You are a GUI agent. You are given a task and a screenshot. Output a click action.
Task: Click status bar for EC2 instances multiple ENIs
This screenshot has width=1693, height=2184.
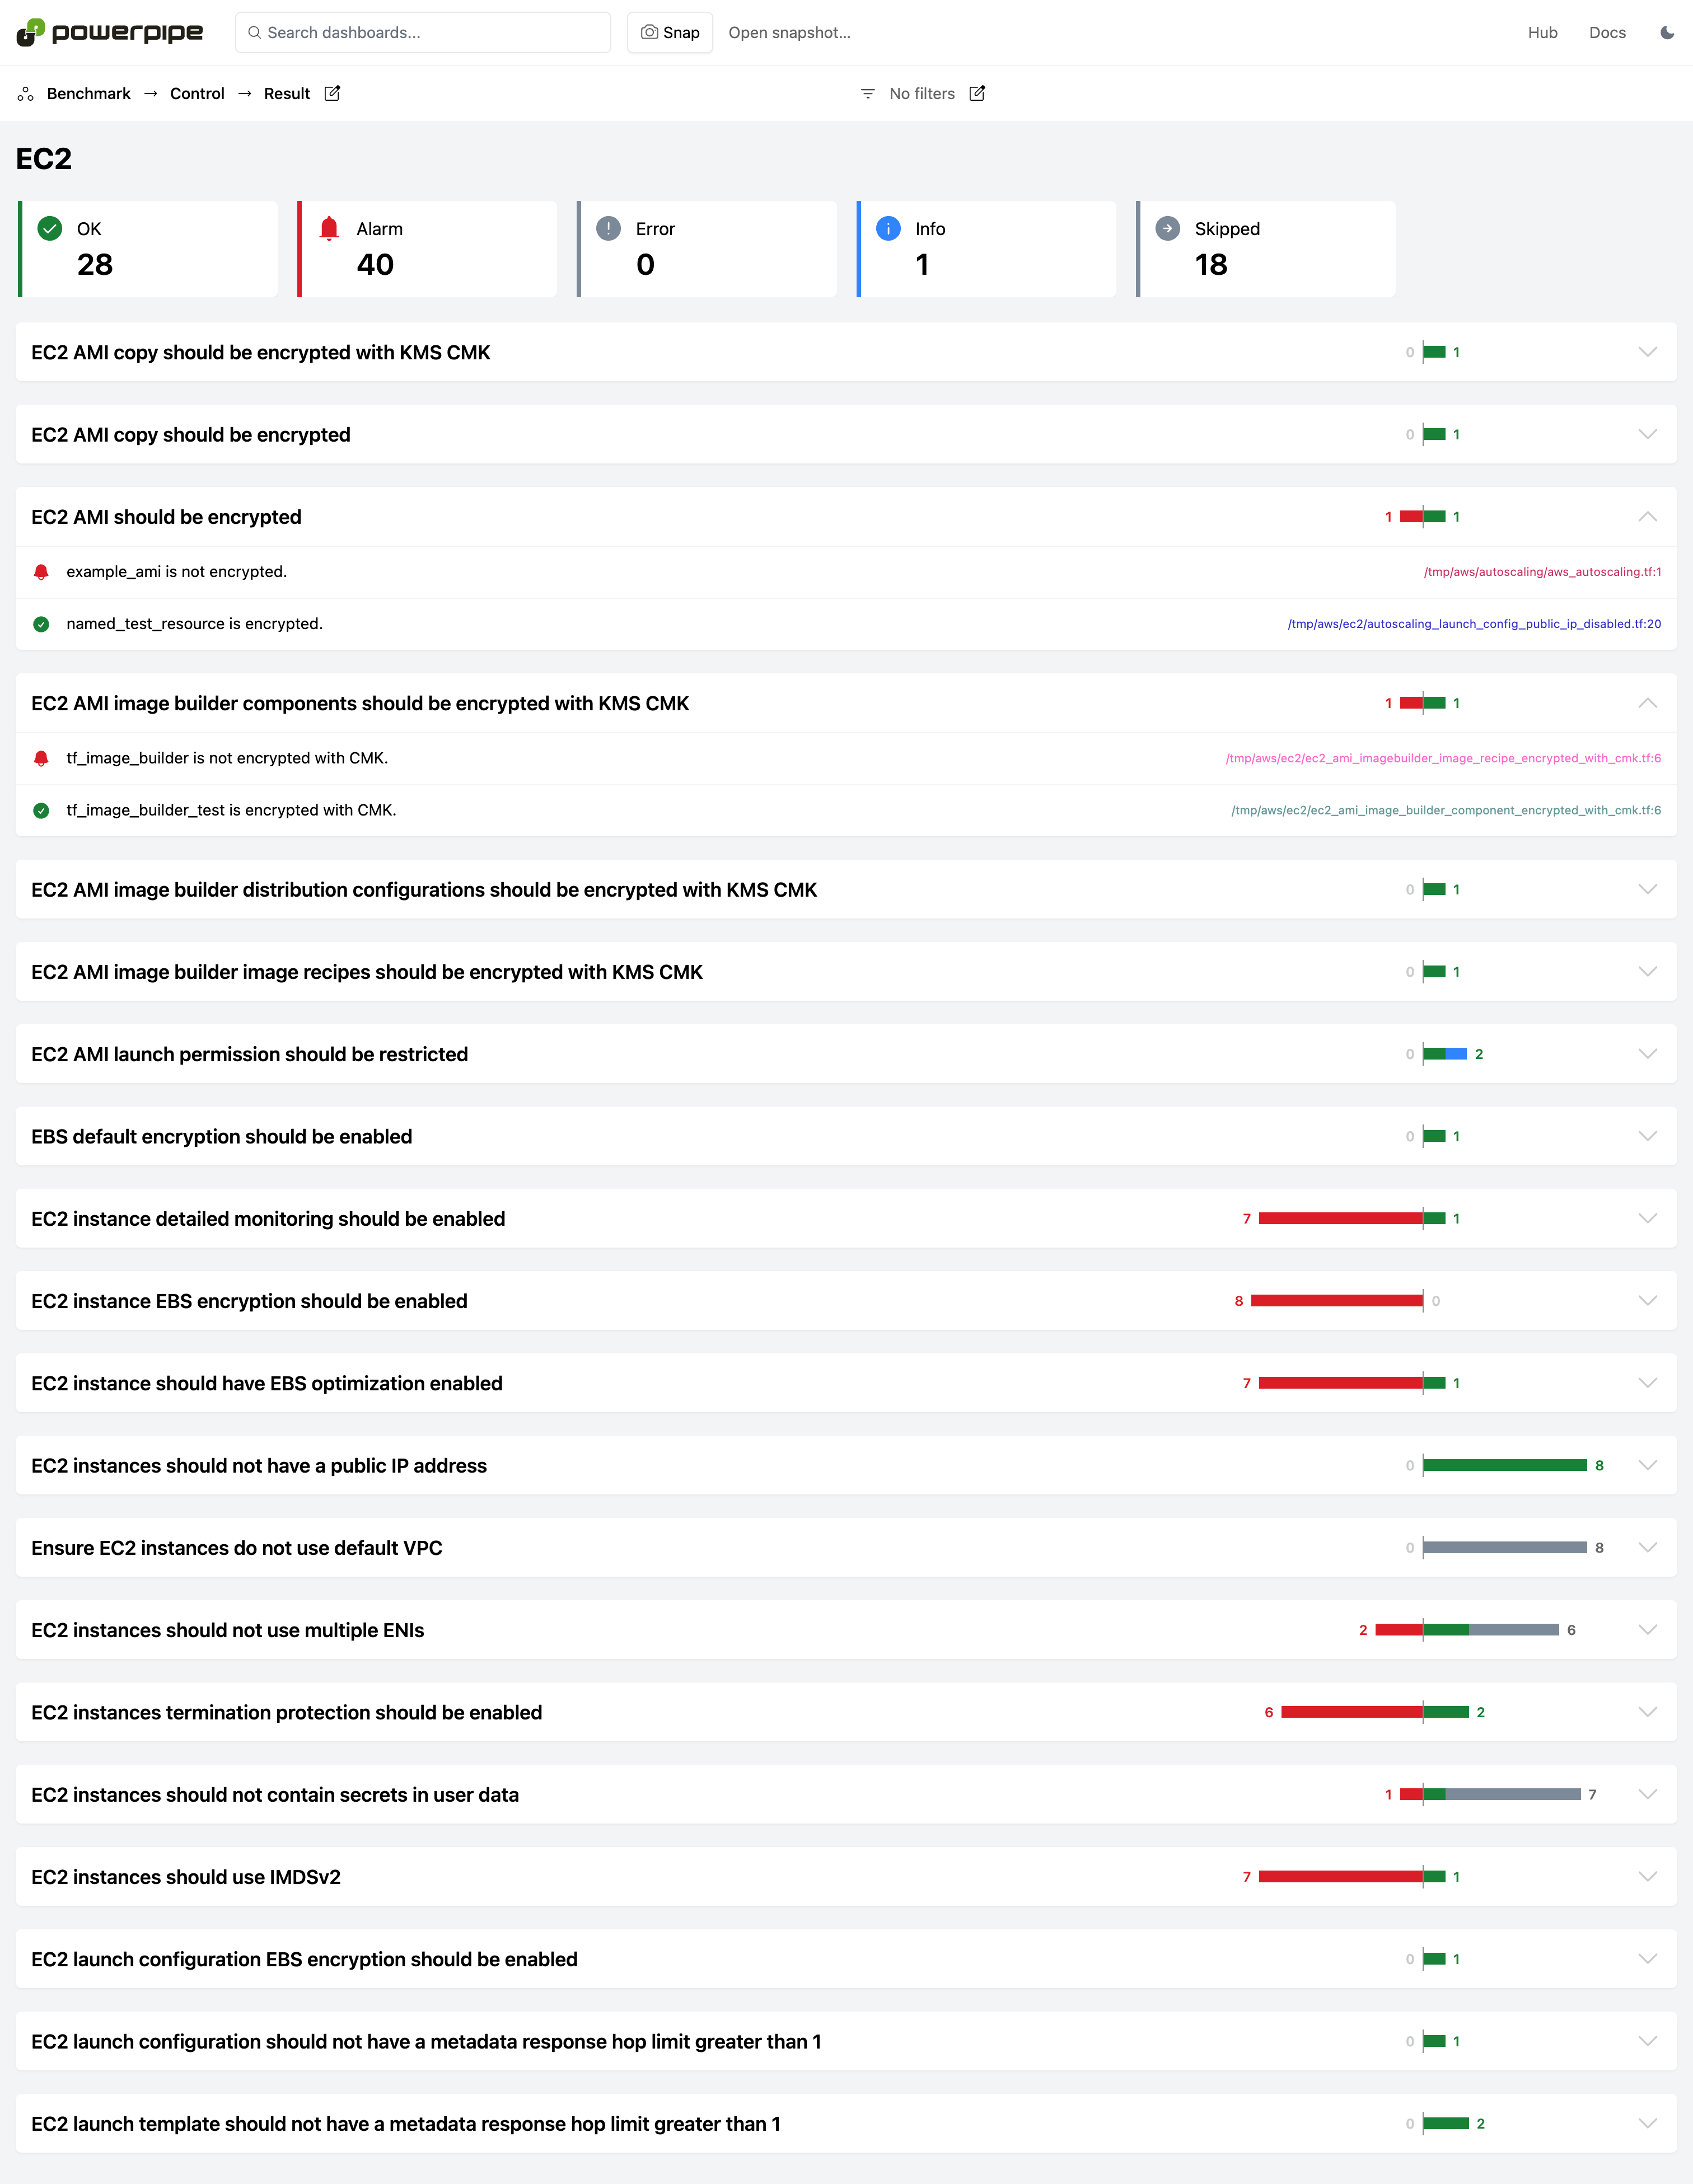click(x=1467, y=1630)
